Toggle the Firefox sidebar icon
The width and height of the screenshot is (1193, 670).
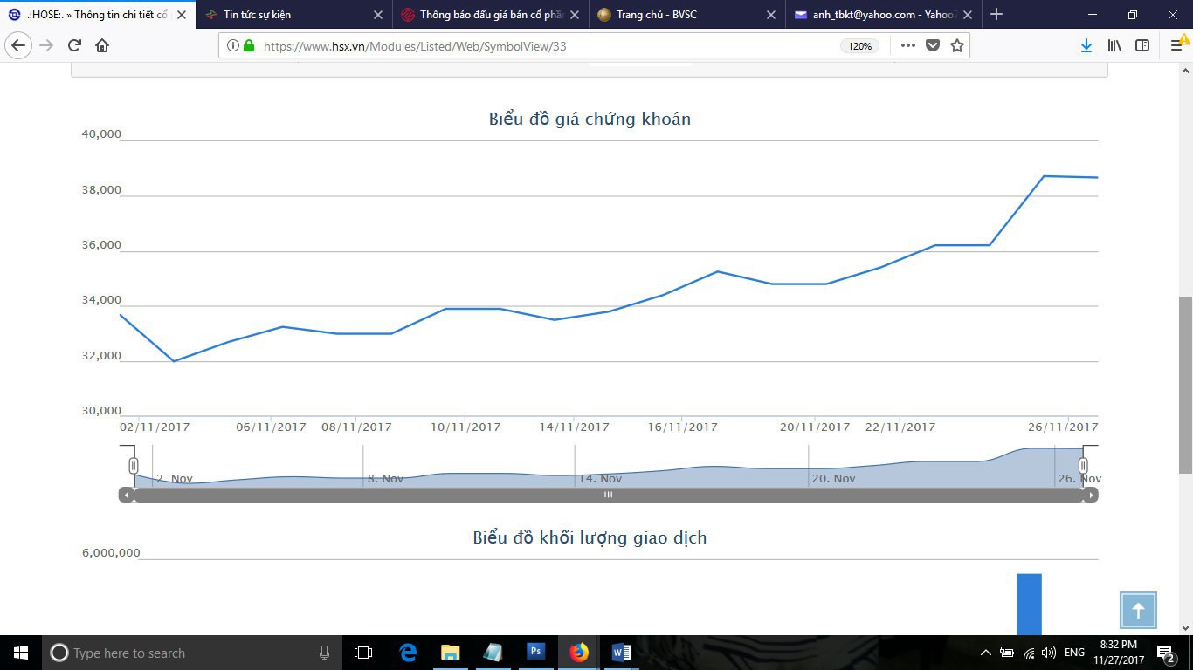(1142, 46)
